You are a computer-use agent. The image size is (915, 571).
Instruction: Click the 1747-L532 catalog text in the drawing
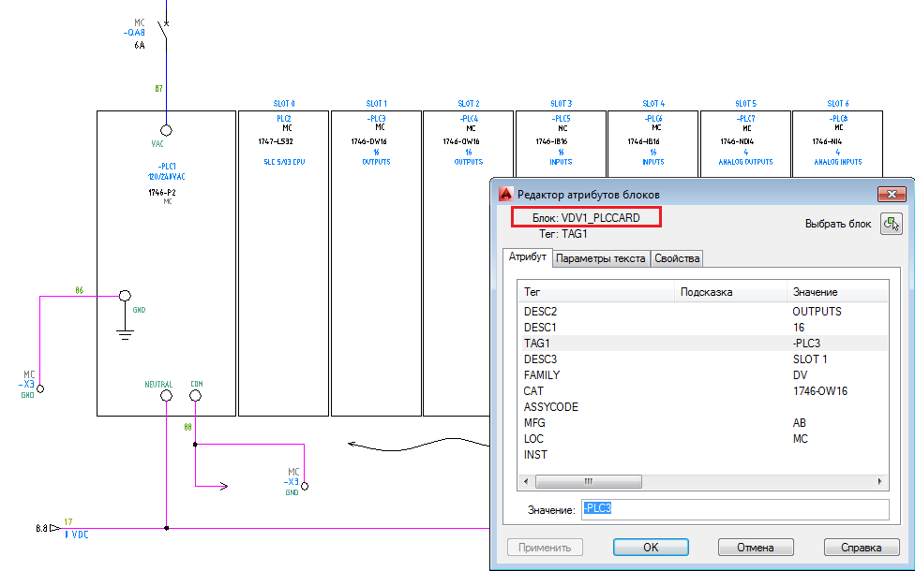pyautogui.click(x=276, y=141)
